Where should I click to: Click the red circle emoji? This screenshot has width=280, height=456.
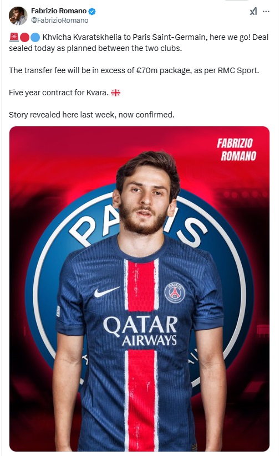pyautogui.click(x=25, y=37)
